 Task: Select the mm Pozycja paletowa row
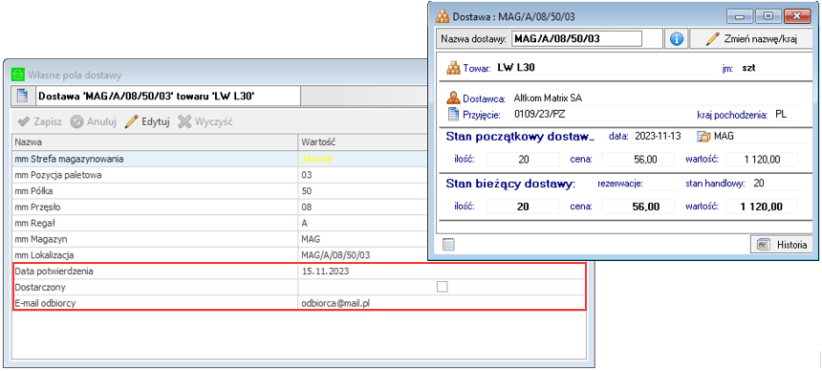pos(220,175)
